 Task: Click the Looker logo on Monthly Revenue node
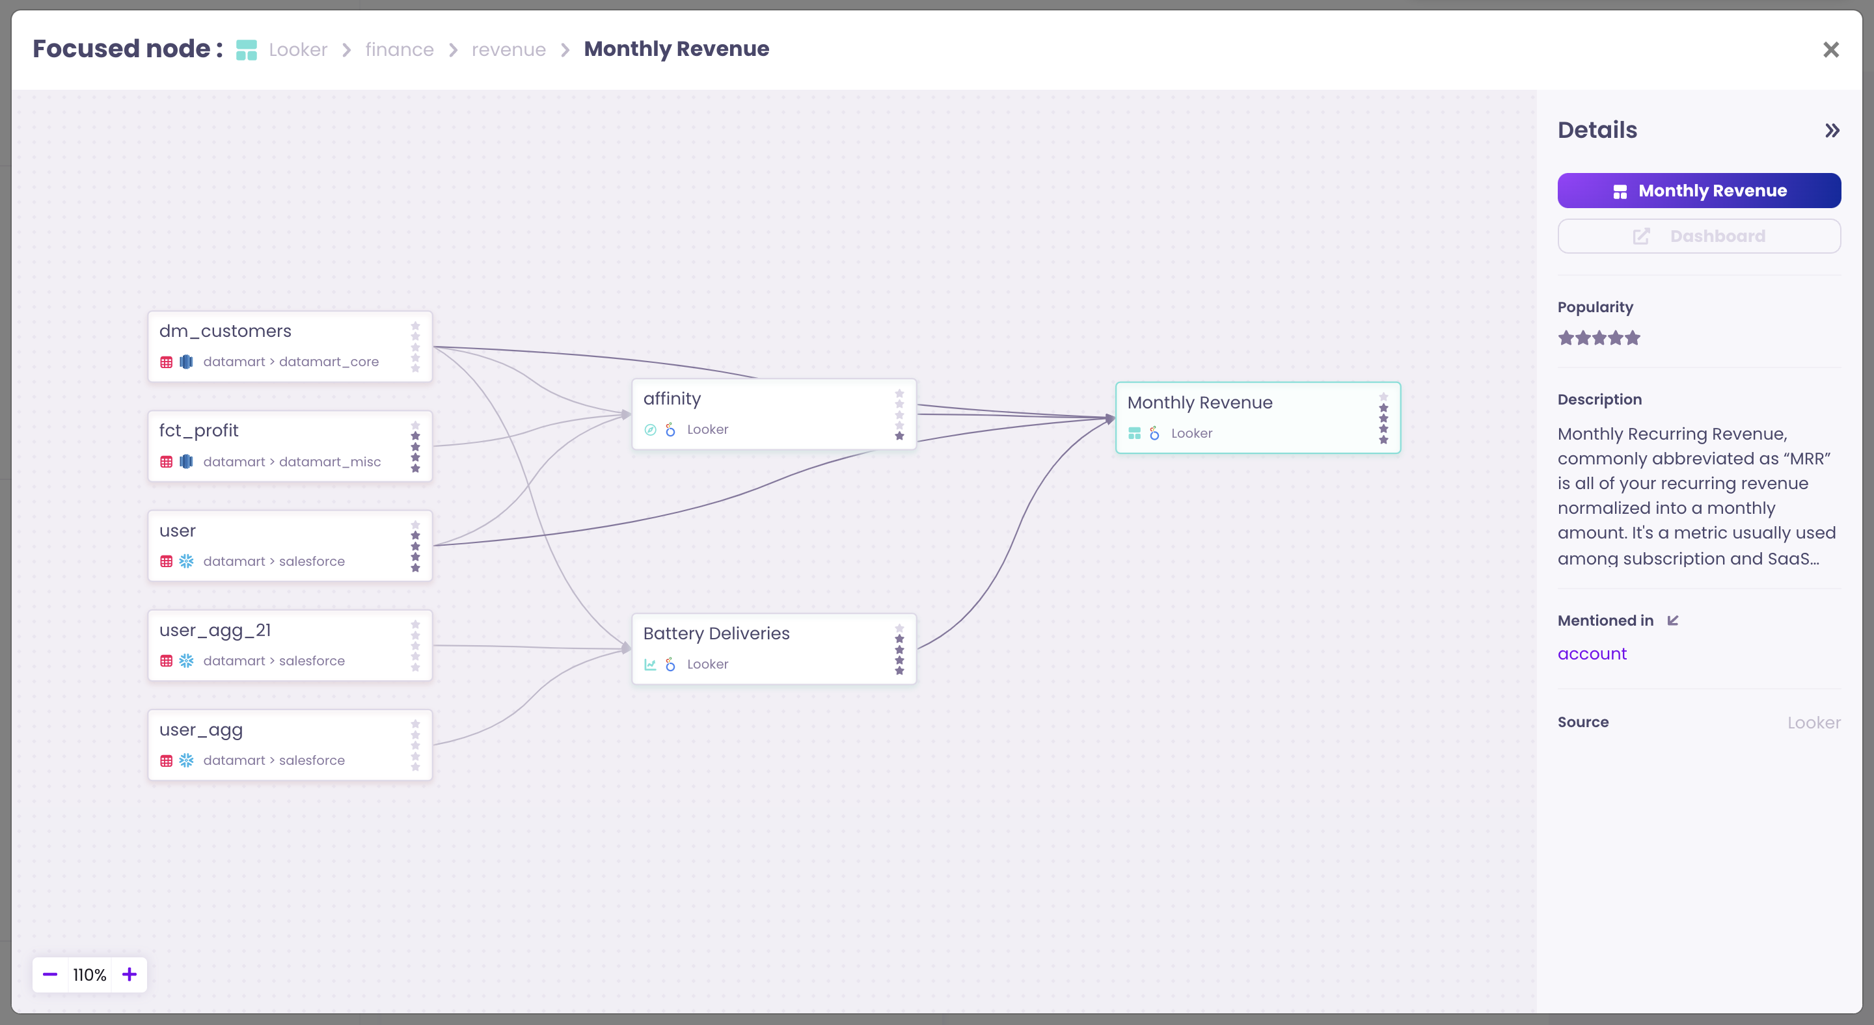point(1154,433)
